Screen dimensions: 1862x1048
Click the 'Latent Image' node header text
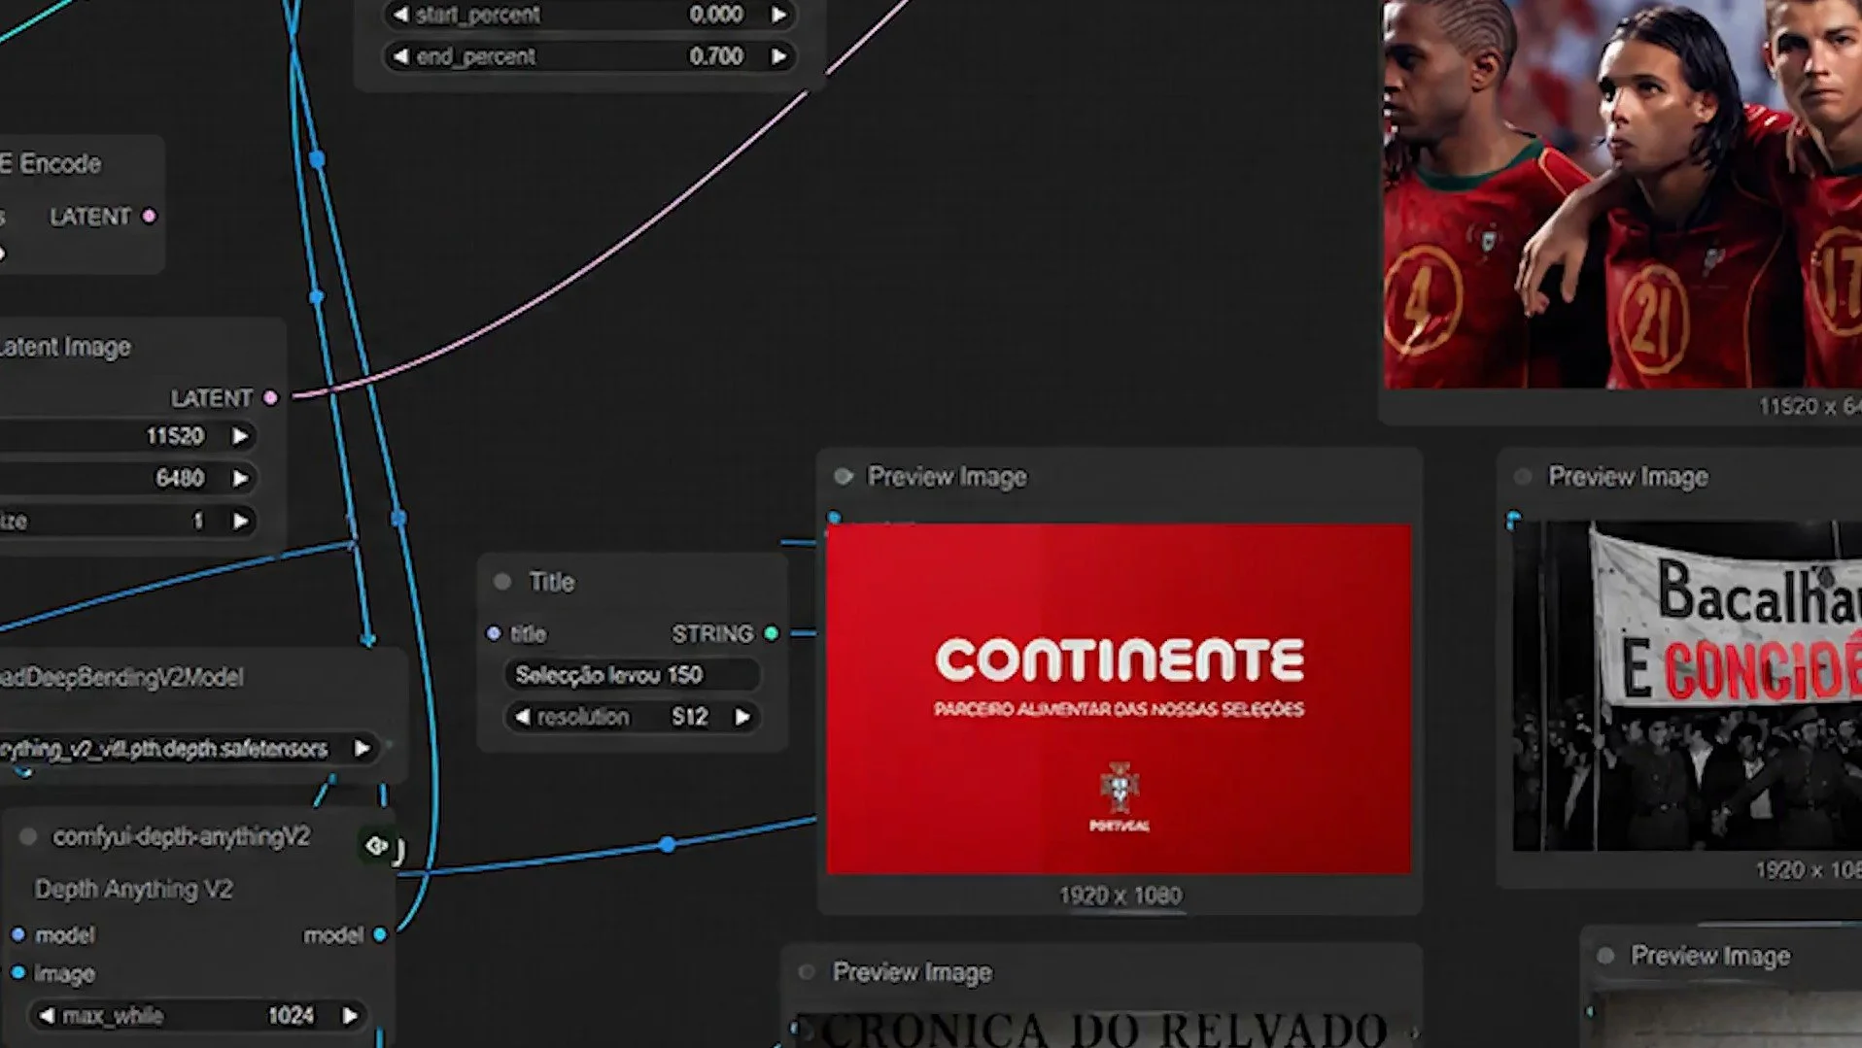click(65, 348)
